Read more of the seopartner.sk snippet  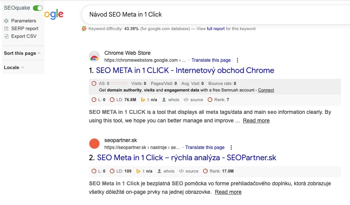click(228, 192)
